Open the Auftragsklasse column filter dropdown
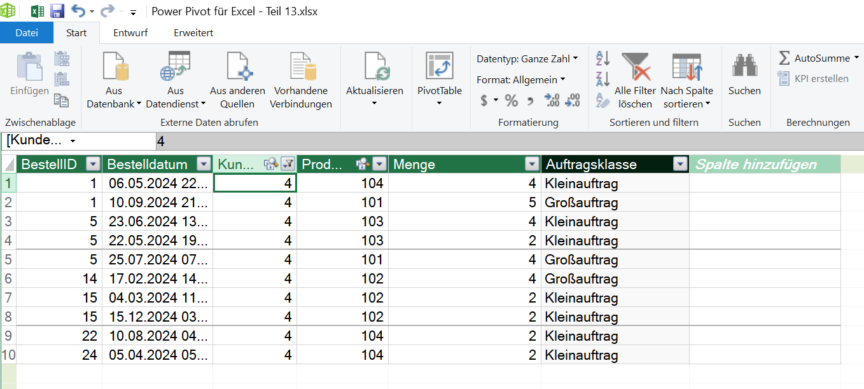The width and height of the screenshot is (864, 389). [680, 165]
